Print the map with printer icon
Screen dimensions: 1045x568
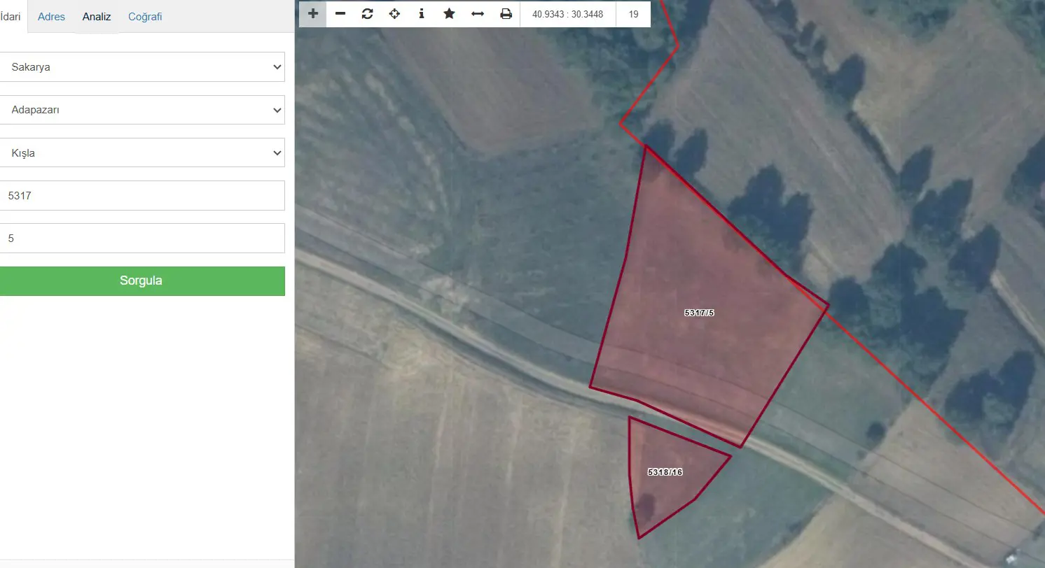tap(506, 13)
